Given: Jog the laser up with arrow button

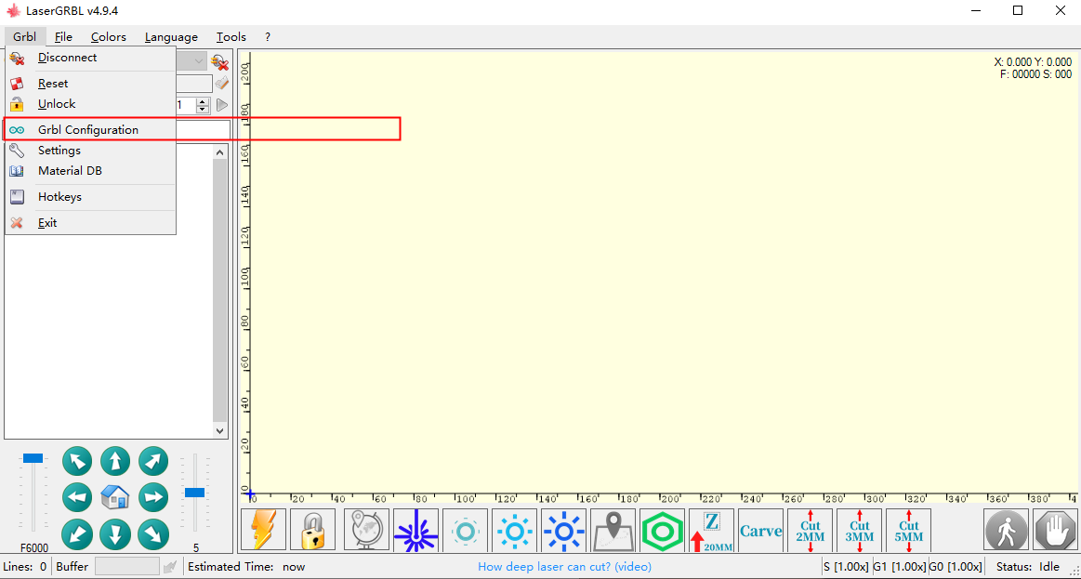Looking at the screenshot, I should pos(115,461).
